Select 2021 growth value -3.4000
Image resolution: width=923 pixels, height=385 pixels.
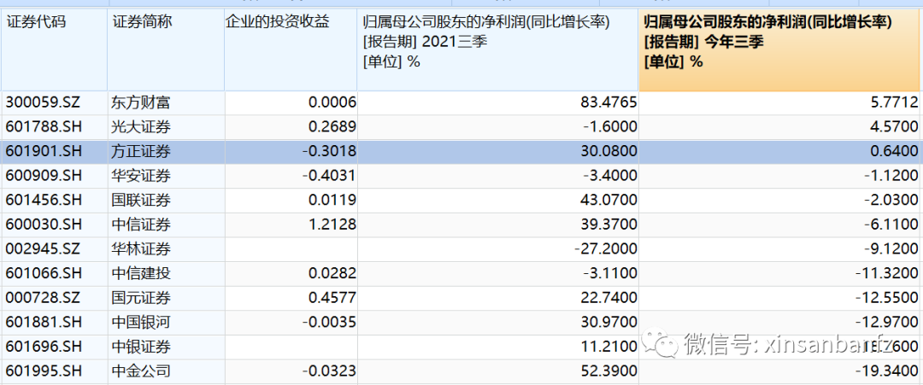click(x=609, y=176)
